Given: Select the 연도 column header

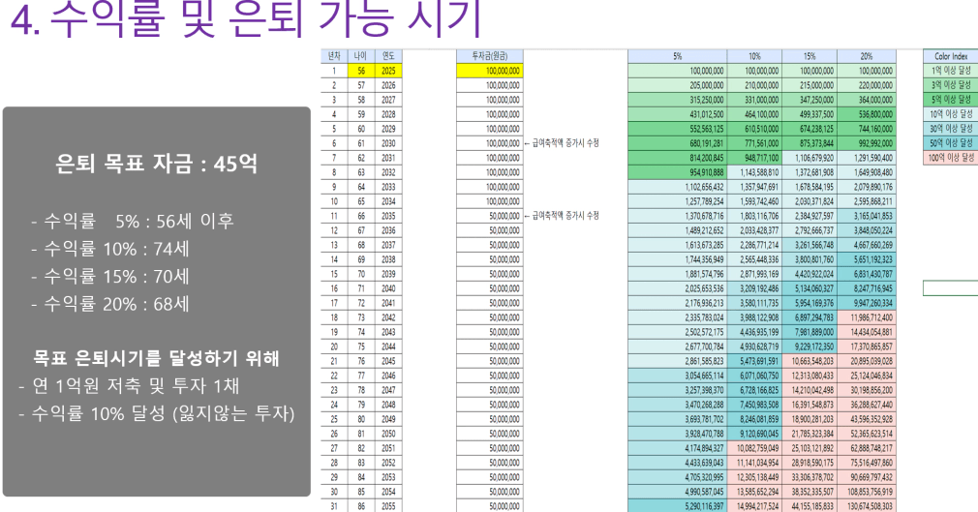Looking at the screenshot, I should point(388,56).
